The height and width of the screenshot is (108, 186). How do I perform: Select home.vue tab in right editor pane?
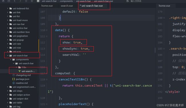165,6
